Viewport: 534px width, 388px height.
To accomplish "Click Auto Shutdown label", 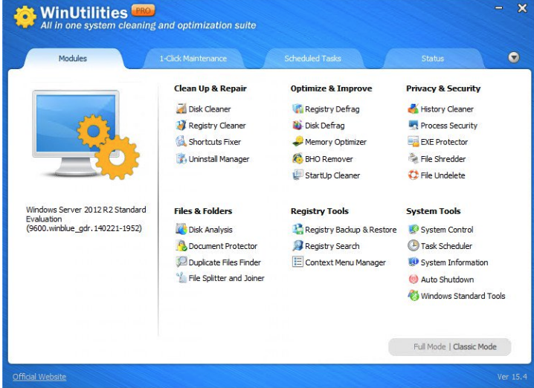I will (447, 279).
